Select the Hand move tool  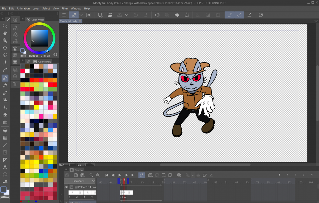tap(5, 33)
